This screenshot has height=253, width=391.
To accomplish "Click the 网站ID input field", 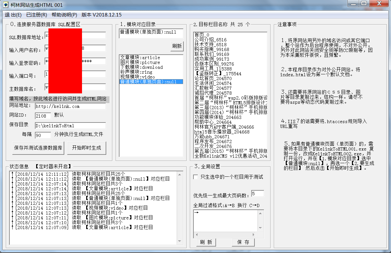I will tap(43, 116).
